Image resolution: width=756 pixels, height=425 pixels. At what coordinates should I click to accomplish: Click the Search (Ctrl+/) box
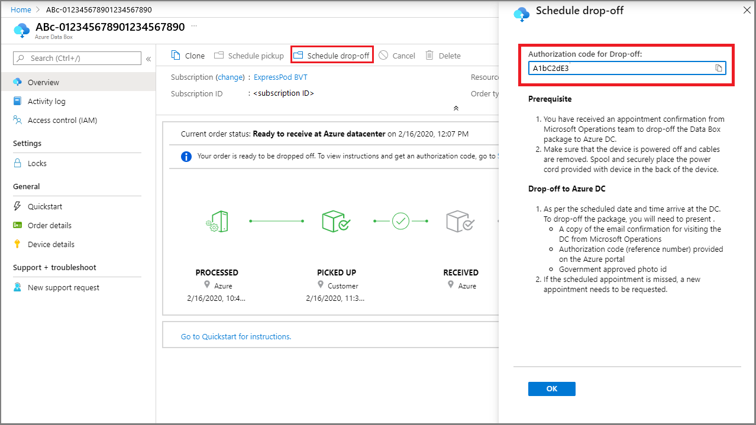click(77, 58)
